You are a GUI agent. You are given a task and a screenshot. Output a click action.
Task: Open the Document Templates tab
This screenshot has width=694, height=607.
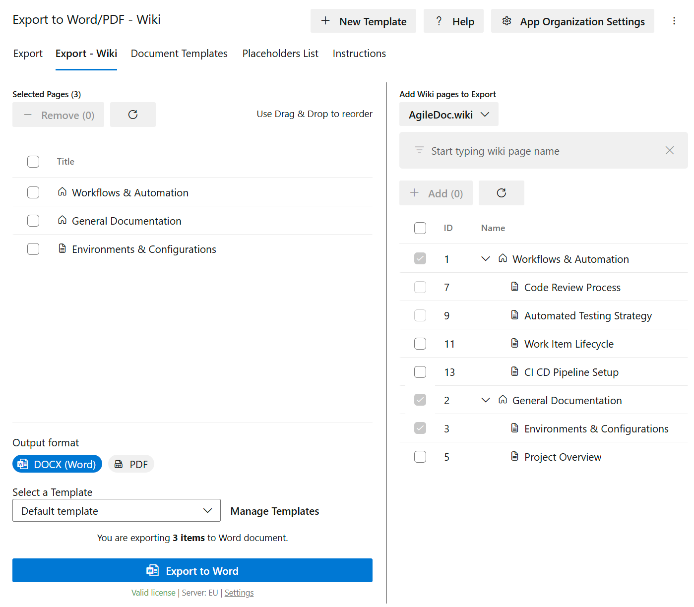pos(179,54)
